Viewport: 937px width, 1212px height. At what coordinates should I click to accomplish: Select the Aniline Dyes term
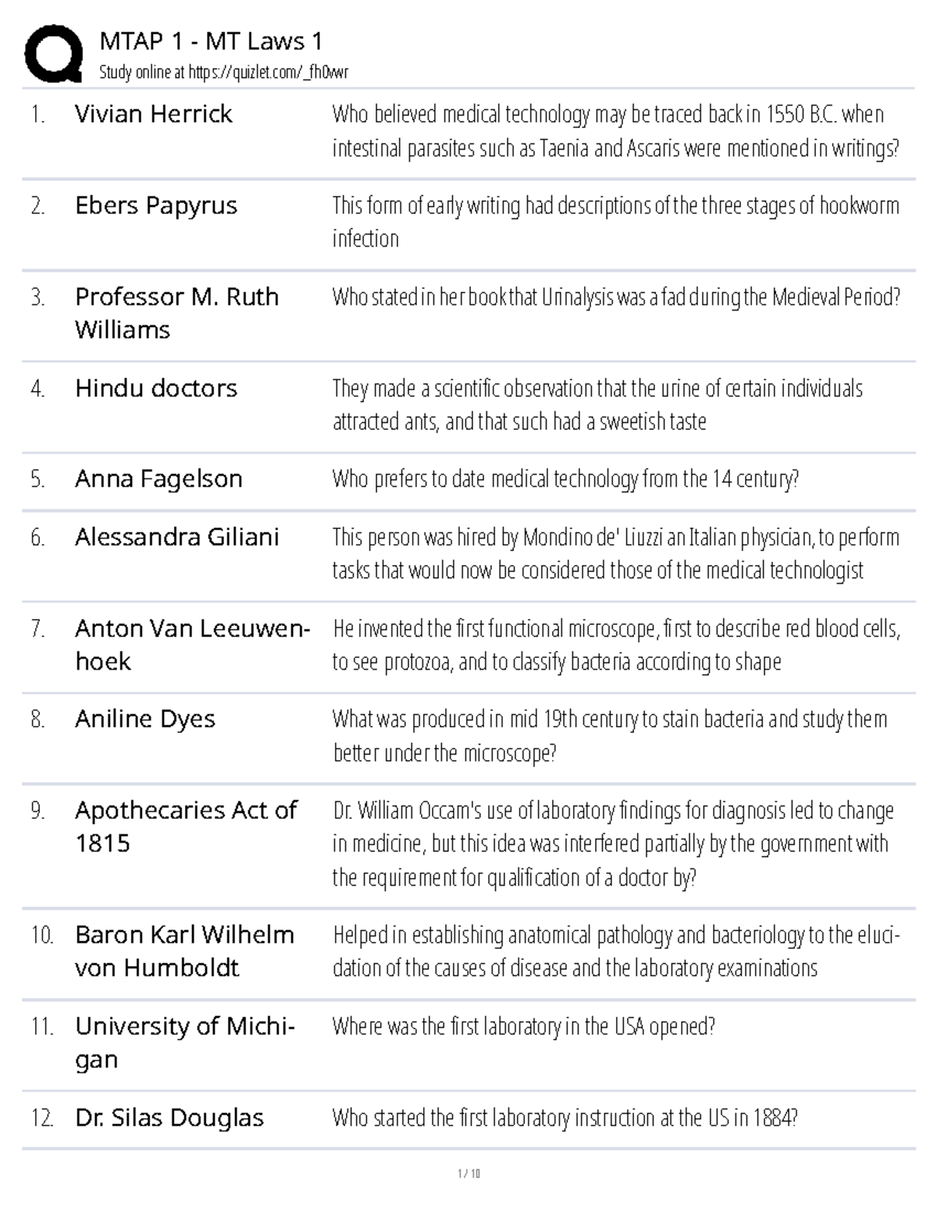coord(145,719)
